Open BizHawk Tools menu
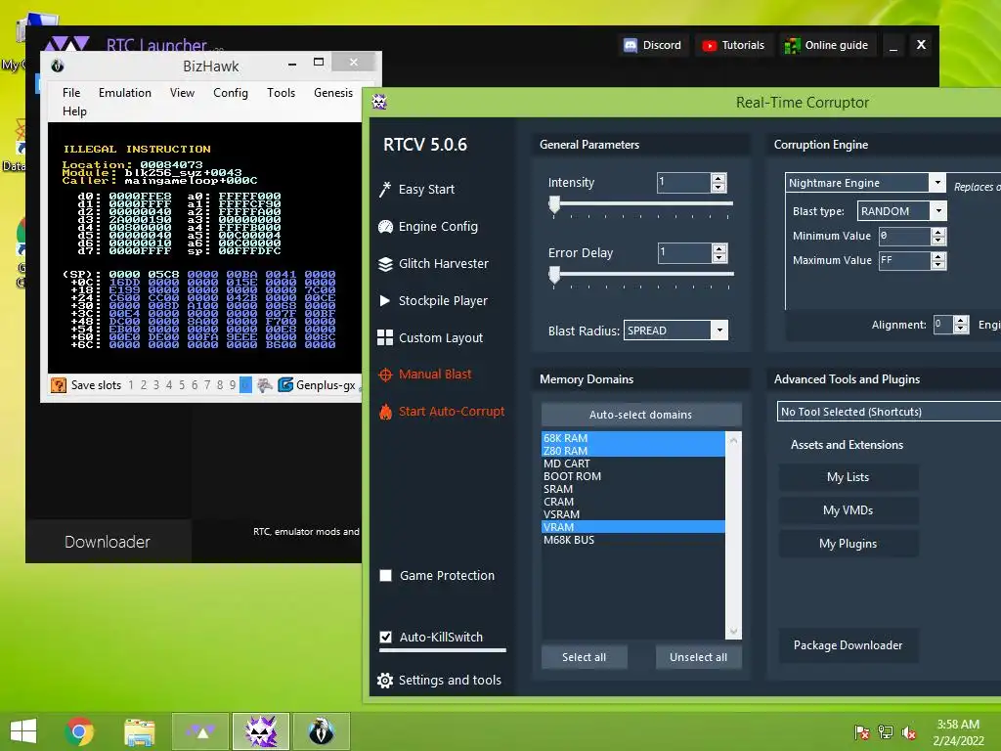The height and width of the screenshot is (751, 1001). [x=281, y=93]
